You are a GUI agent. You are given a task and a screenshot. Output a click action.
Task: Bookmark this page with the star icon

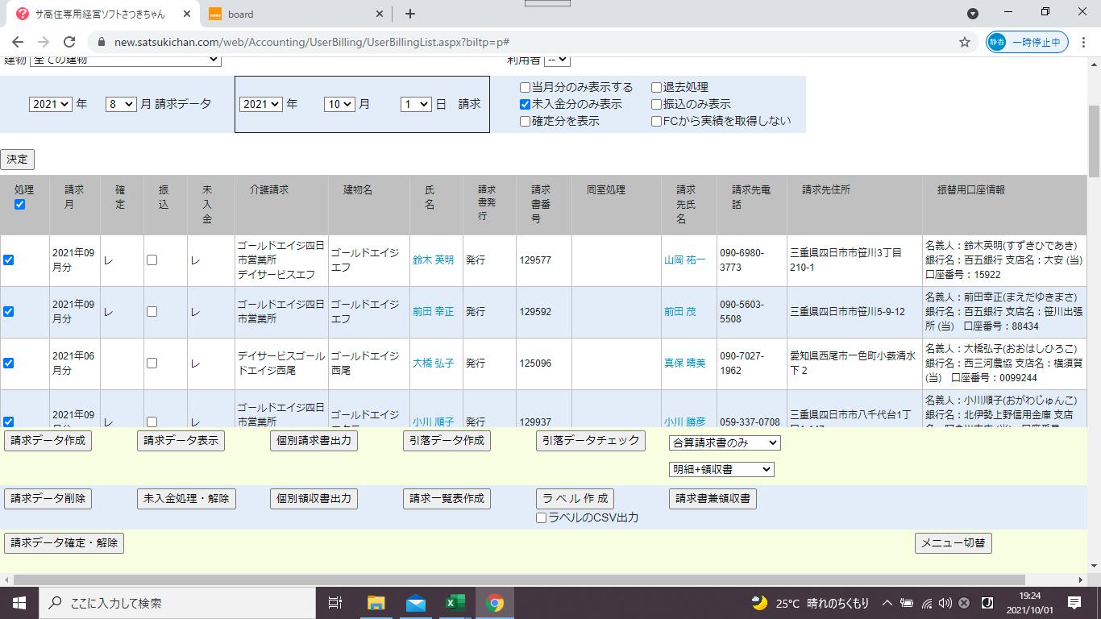coord(964,42)
